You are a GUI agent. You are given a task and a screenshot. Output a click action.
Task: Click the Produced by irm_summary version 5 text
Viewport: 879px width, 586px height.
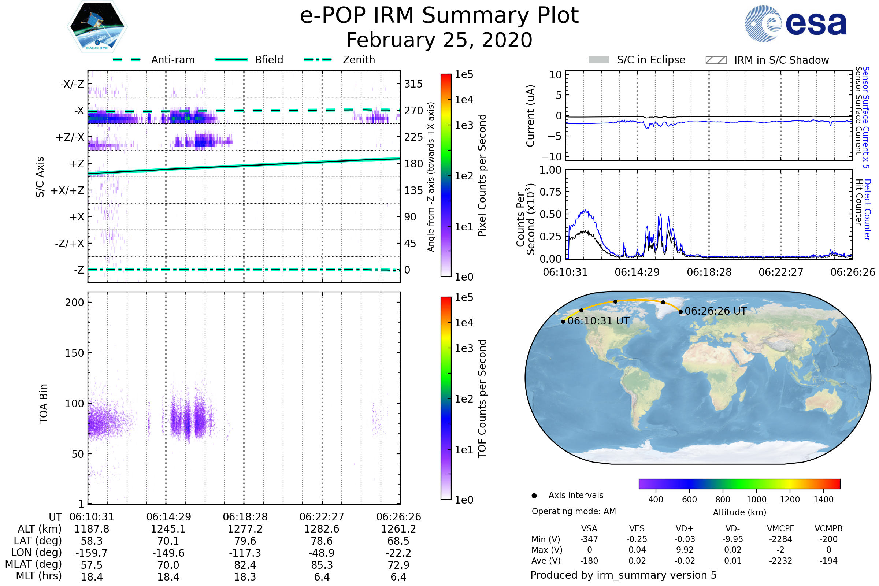pyautogui.click(x=623, y=575)
